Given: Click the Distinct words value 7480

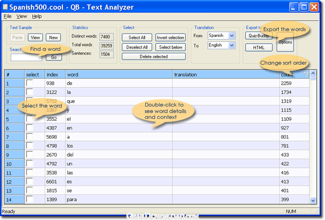Looking at the screenshot, I should (106, 37).
